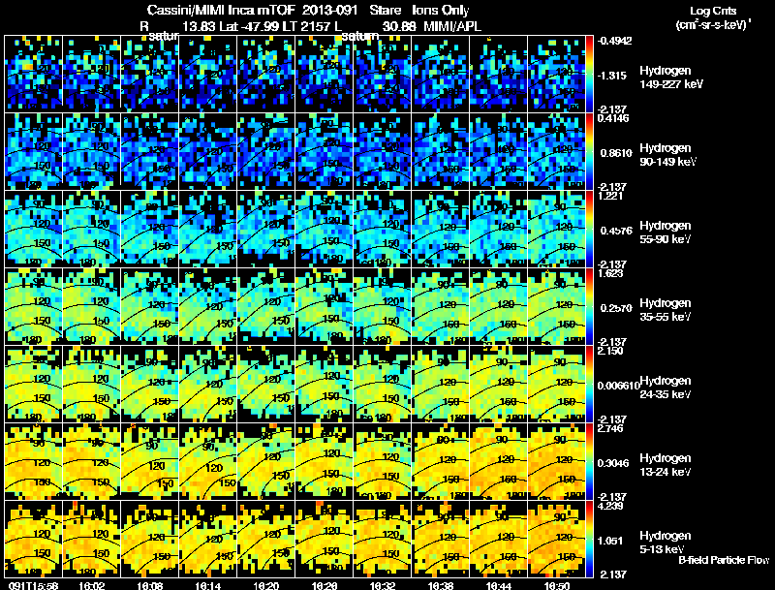The height and width of the screenshot is (590, 775).
Task: Click the '16:50' time axis label
Action: click(x=556, y=586)
